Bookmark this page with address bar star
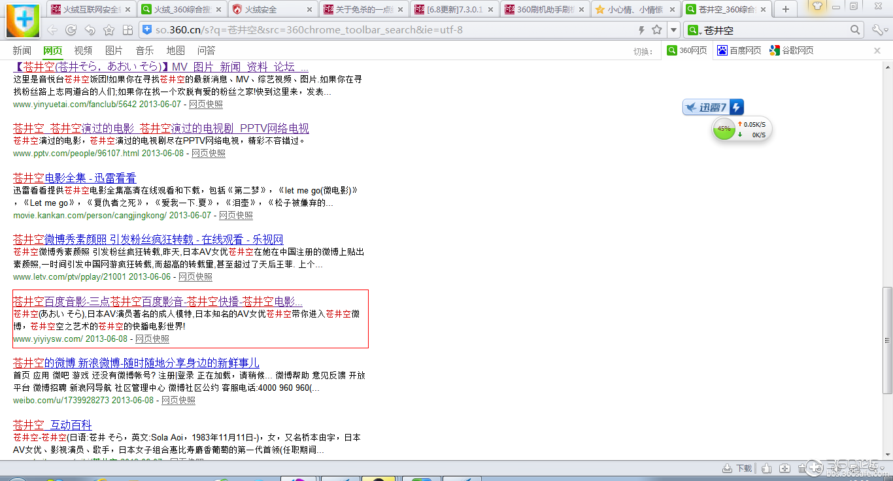Screen dimensions: 893x481 [x=656, y=30]
